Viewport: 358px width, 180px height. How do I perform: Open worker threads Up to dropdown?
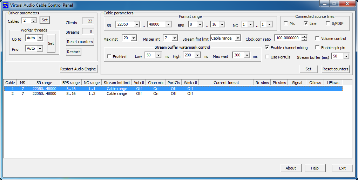pyautogui.click(x=40, y=38)
